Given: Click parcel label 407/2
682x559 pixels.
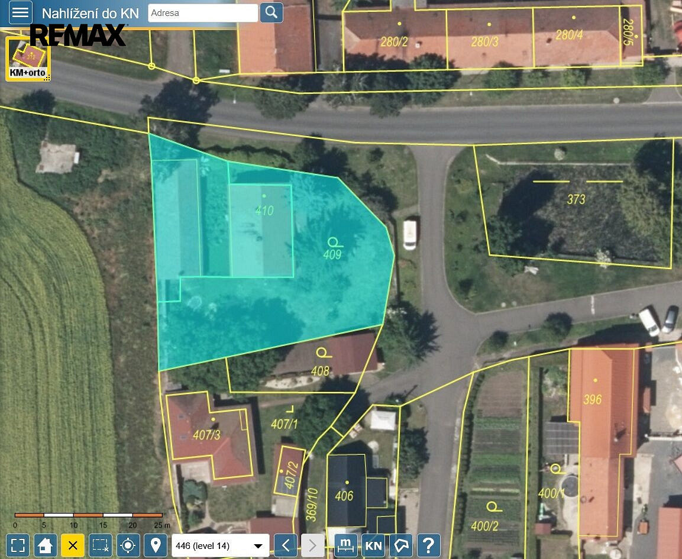Looking at the screenshot, I should click(292, 475).
